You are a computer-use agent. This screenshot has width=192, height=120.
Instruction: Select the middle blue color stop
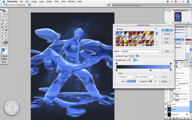(x=150, y=70)
